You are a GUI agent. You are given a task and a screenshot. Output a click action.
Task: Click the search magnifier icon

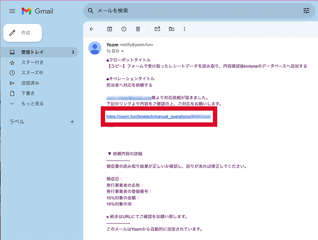(91, 11)
